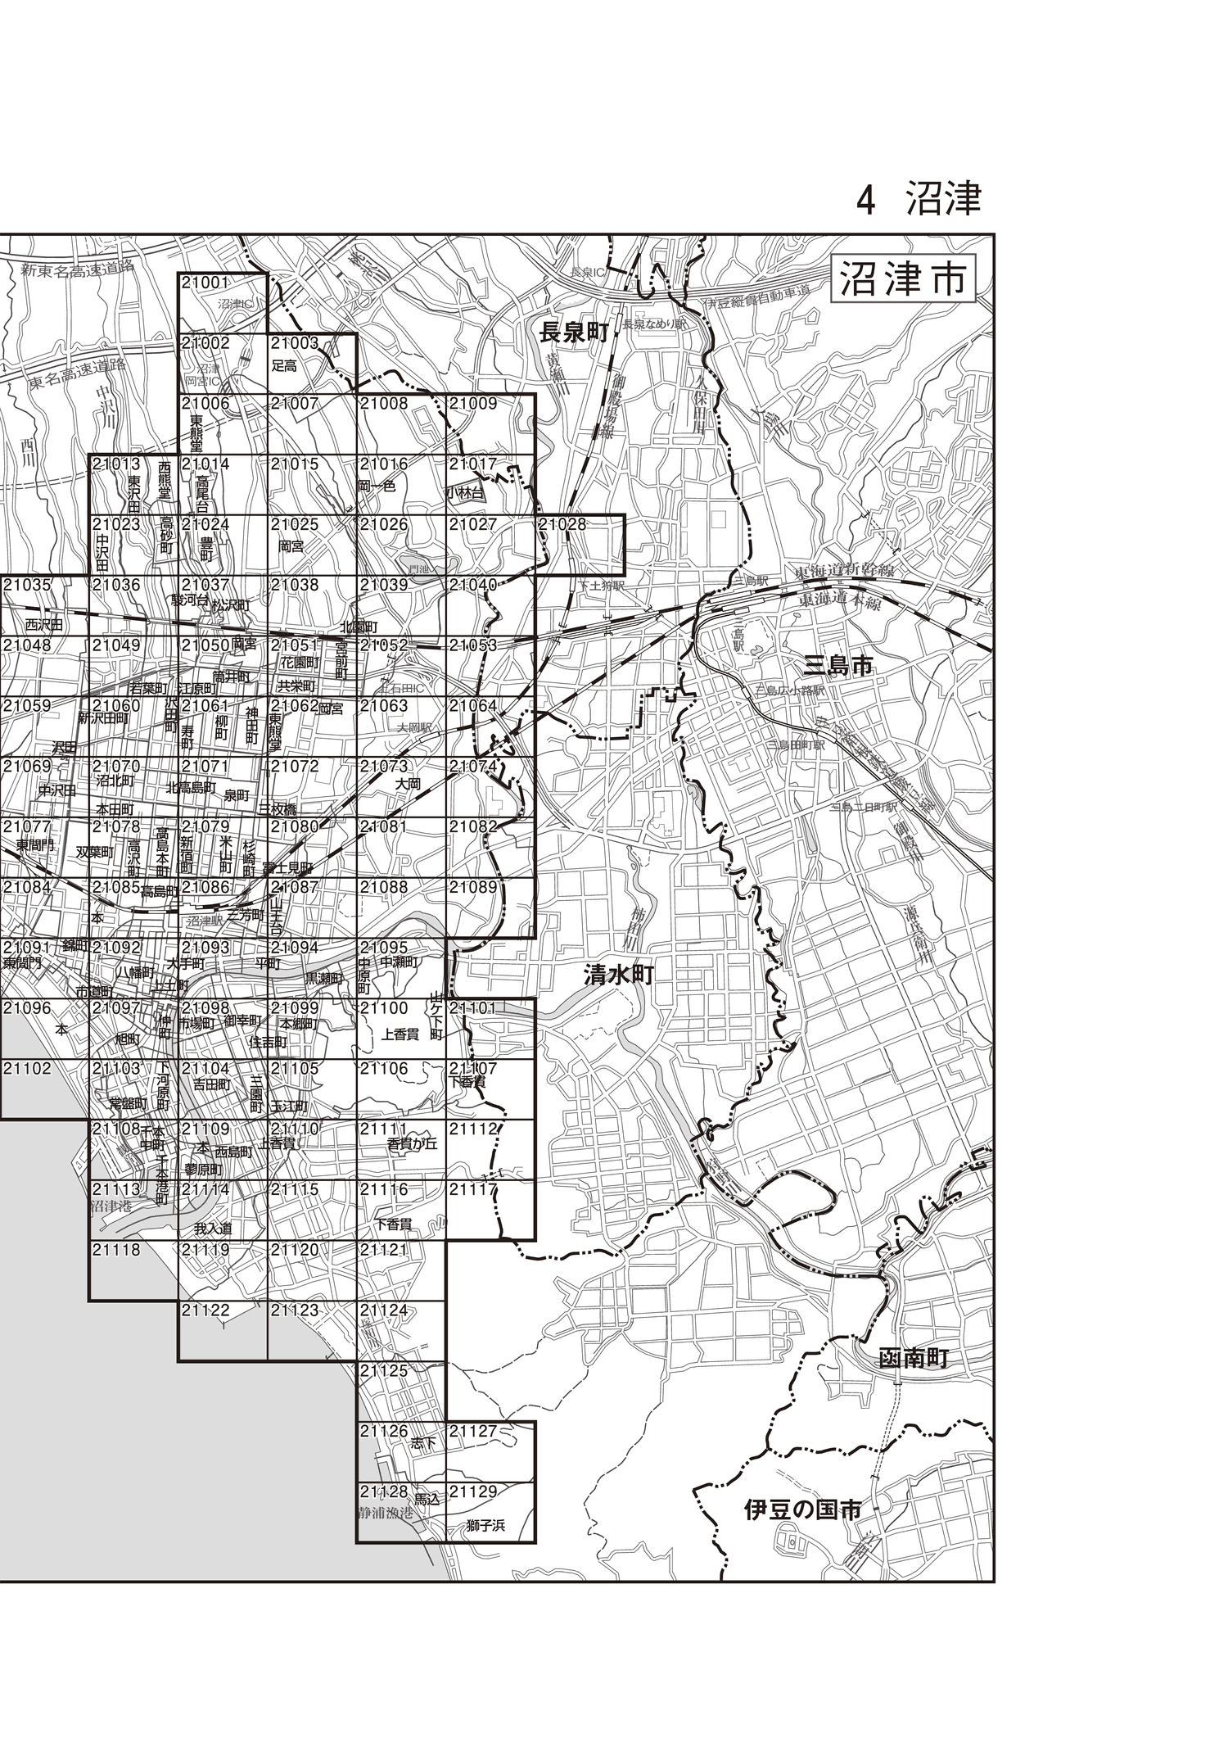This screenshot has width=1228, height=1738.
Task: Click grid cell number 21069
Action: (x=27, y=766)
